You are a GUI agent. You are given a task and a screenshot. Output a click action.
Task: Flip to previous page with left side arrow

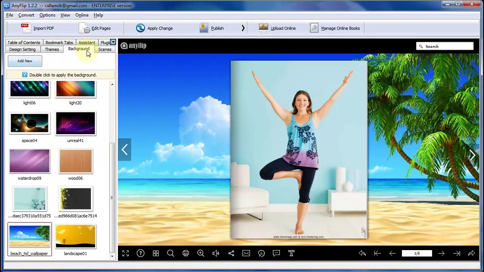(124, 150)
